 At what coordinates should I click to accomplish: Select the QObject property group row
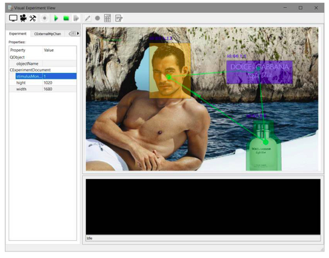click(x=43, y=57)
